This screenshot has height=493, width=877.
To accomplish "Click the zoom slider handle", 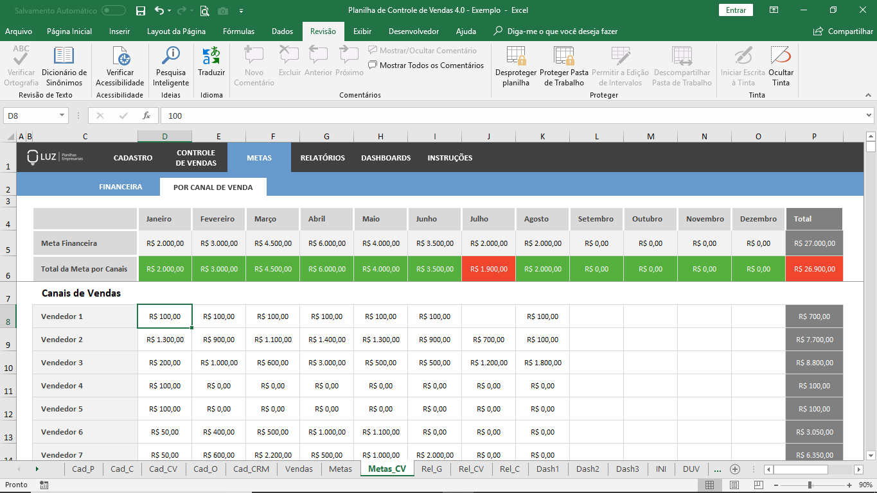I will (x=810, y=485).
